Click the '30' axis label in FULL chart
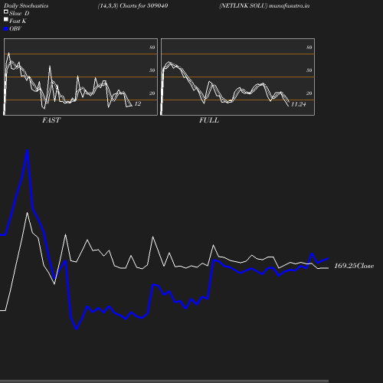This screenshot has width=383, height=383. (309, 70)
